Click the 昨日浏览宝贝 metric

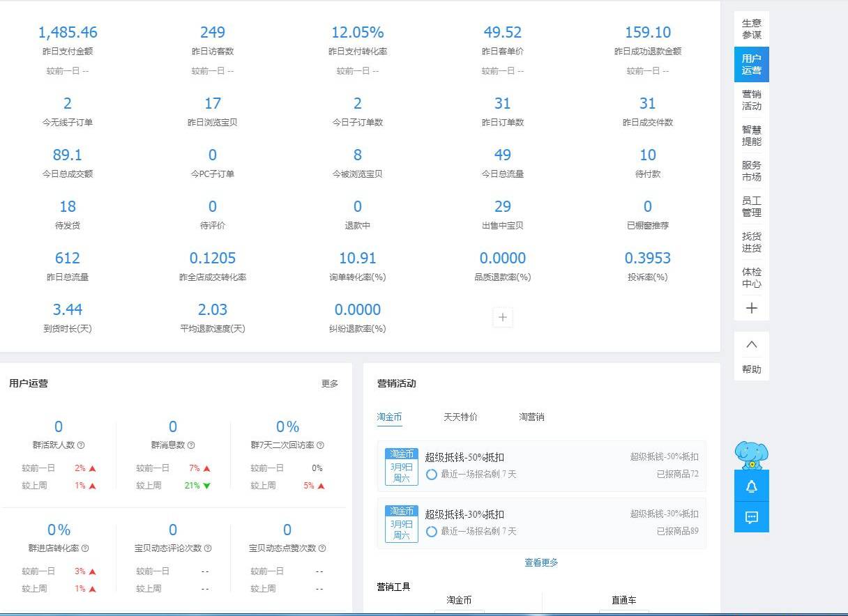tap(213, 111)
